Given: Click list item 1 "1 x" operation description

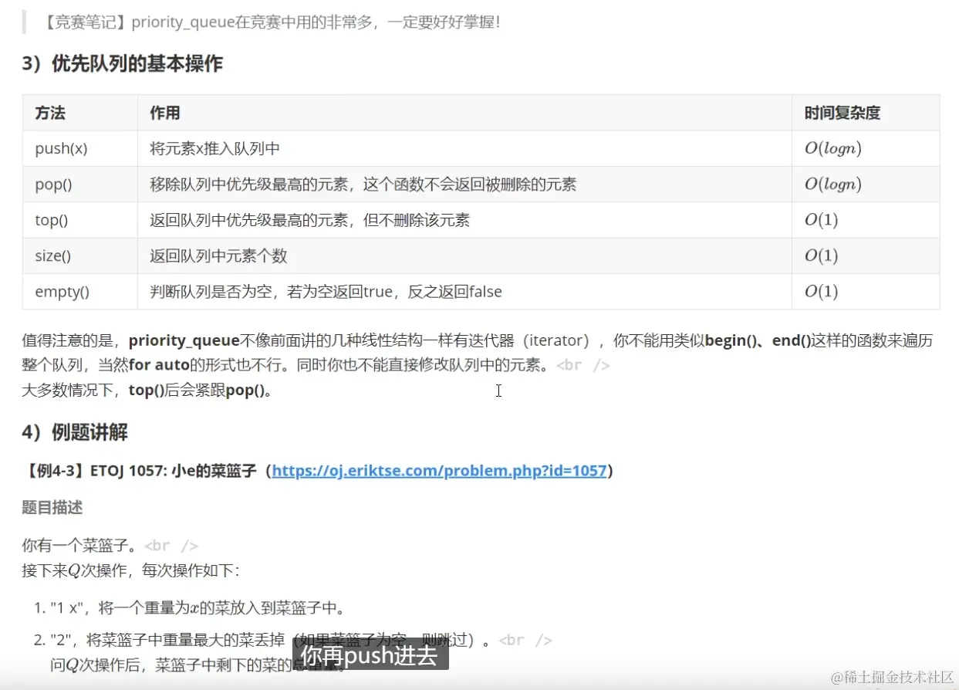Looking at the screenshot, I should click(197, 607).
